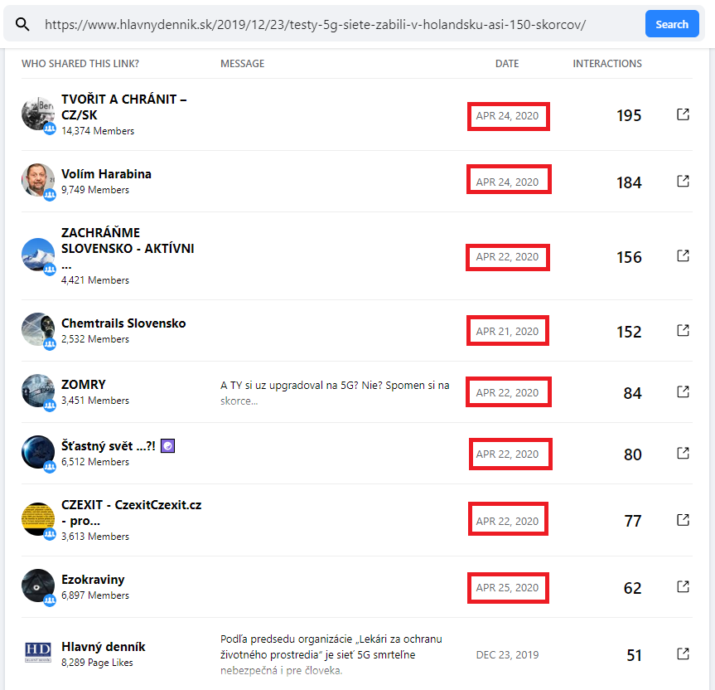Click the magnifier search icon
The image size is (715, 690).
[x=22, y=25]
